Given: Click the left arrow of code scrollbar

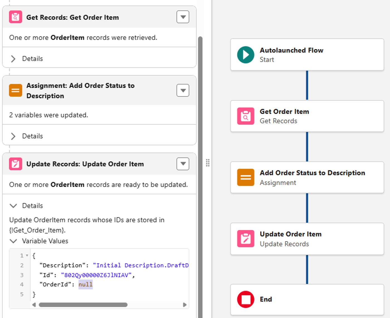Looking at the screenshot, I should [x=34, y=305].
